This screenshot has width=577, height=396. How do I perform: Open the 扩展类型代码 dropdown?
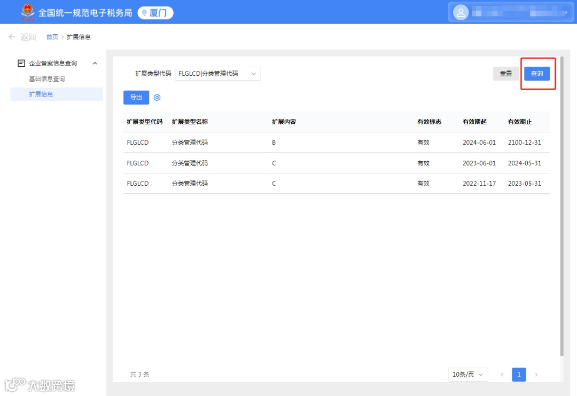(x=217, y=74)
